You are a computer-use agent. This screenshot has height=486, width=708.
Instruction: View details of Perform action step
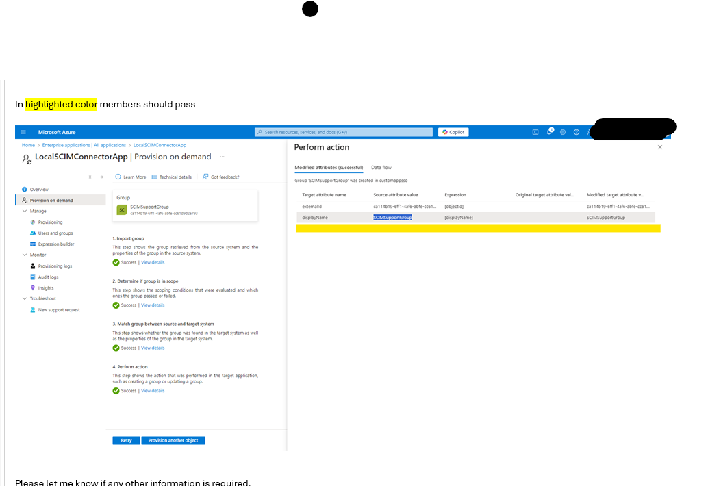coord(153,391)
